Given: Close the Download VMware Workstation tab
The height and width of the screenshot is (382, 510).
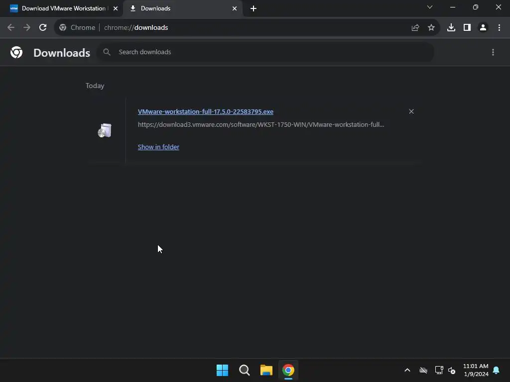Looking at the screenshot, I should coord(116,8).
